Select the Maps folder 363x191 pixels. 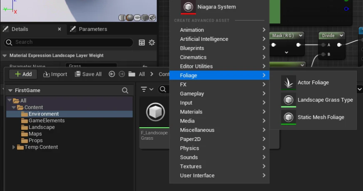70,134
